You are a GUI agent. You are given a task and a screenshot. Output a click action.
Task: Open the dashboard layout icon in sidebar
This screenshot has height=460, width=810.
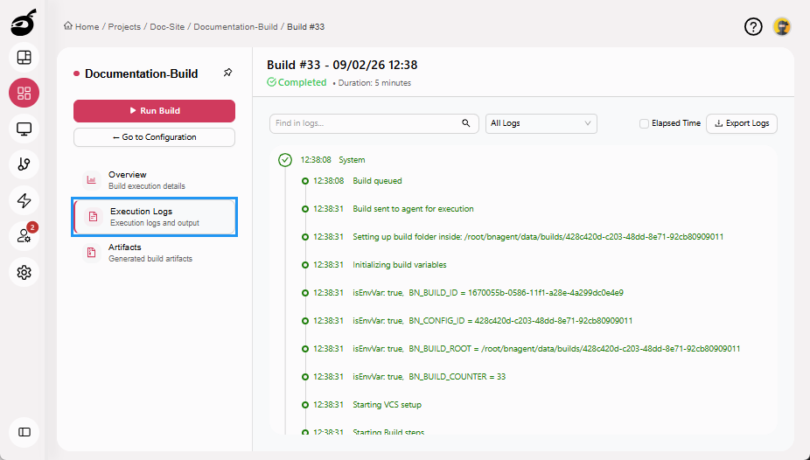click(24, 58)
